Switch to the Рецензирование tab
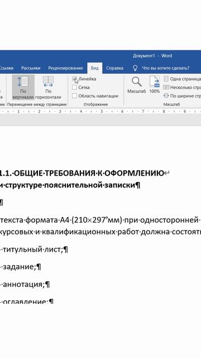The height and width of the screenshot is (358, 201). (65, 68)
